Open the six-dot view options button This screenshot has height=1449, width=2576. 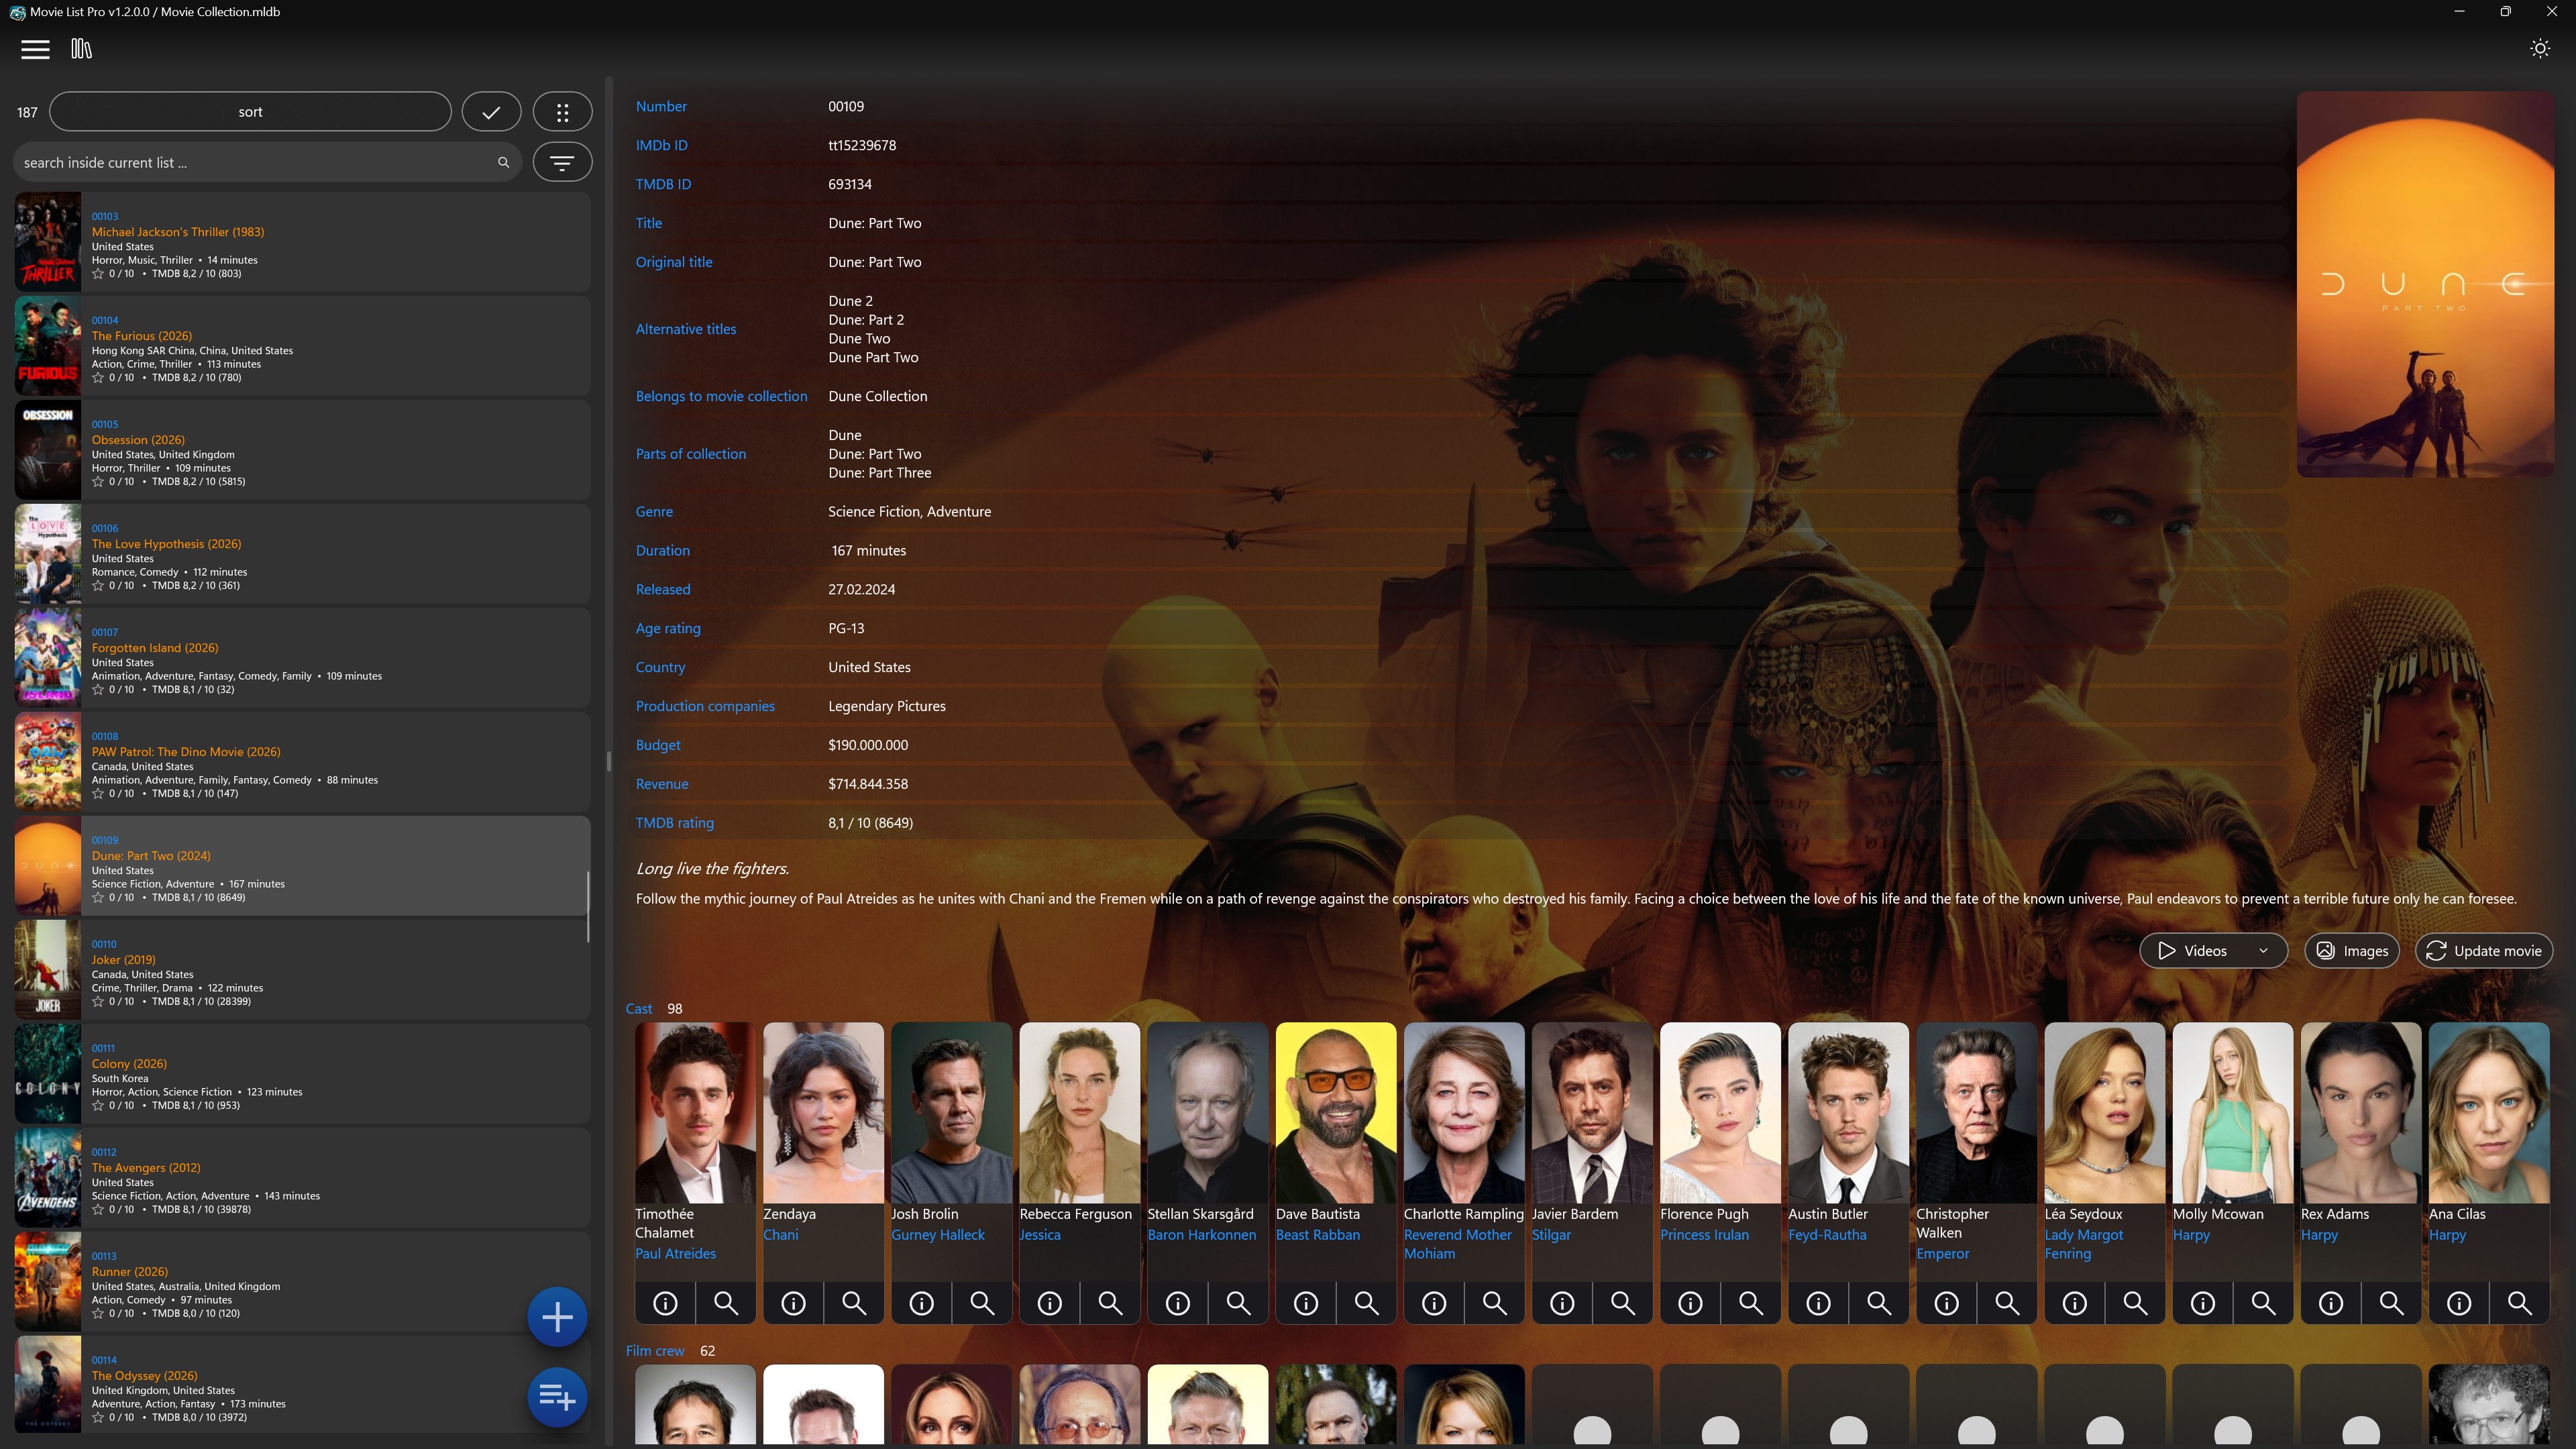(x=562, y=112)
